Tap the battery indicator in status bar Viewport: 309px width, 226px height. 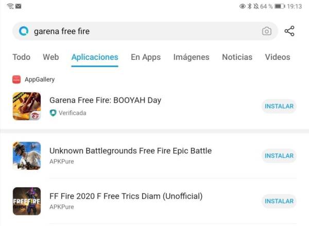(x=280, y=6)
